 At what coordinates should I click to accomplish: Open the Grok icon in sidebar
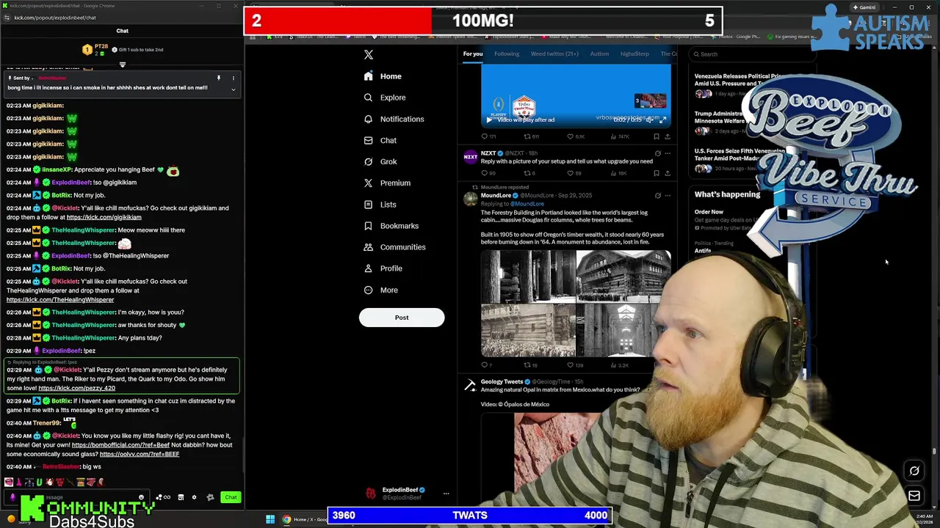(369, 161)
